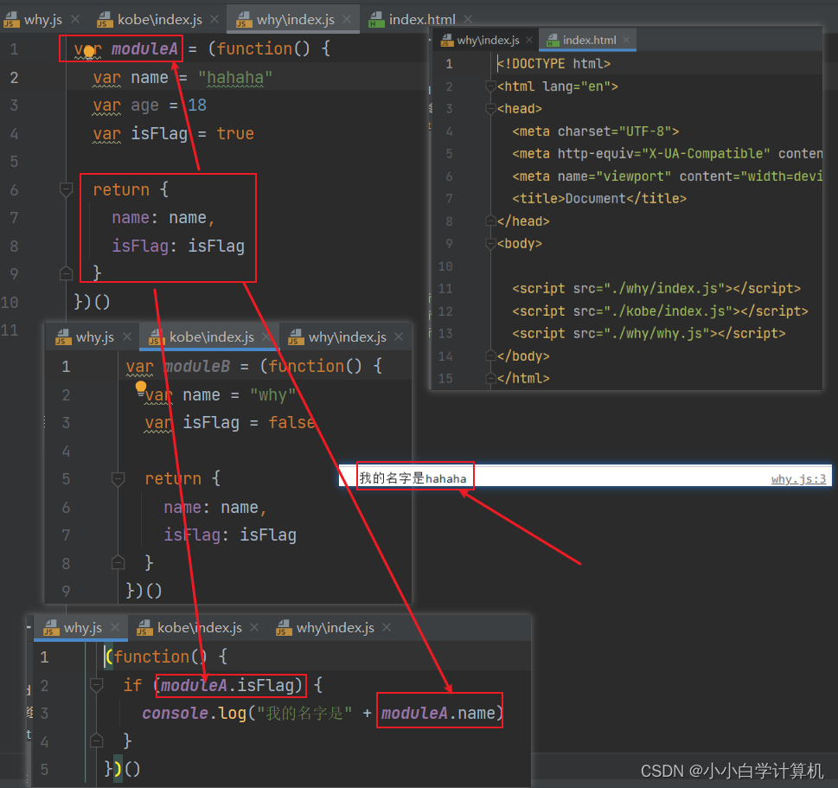This screenshot has height=788, width=838.
Task: Click moduleA.name in the console.log line
Action: (x=438, y=713)
